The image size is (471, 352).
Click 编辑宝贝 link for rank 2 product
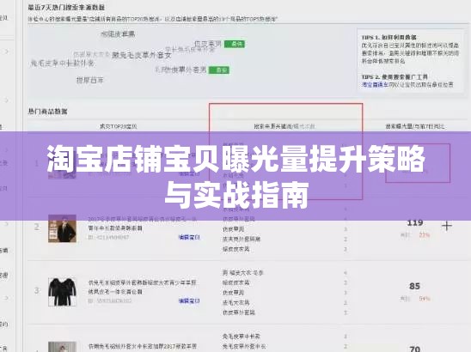(x=189, y=237)
